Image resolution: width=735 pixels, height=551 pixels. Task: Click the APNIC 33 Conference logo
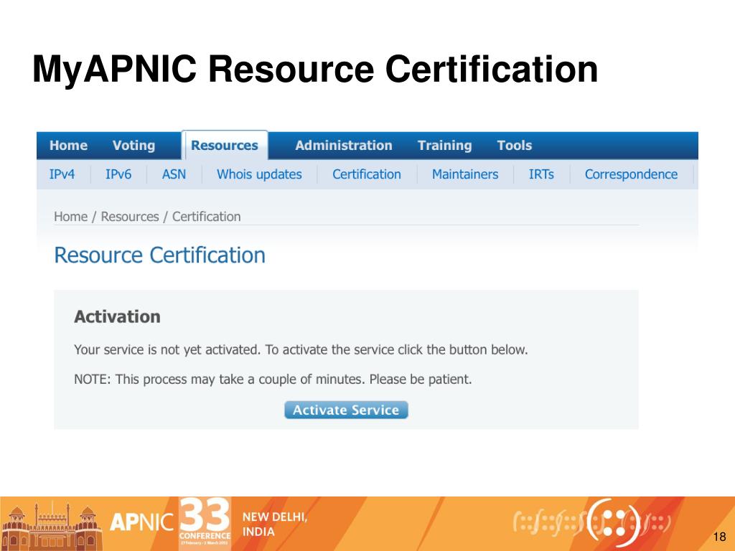pos(171,523)
